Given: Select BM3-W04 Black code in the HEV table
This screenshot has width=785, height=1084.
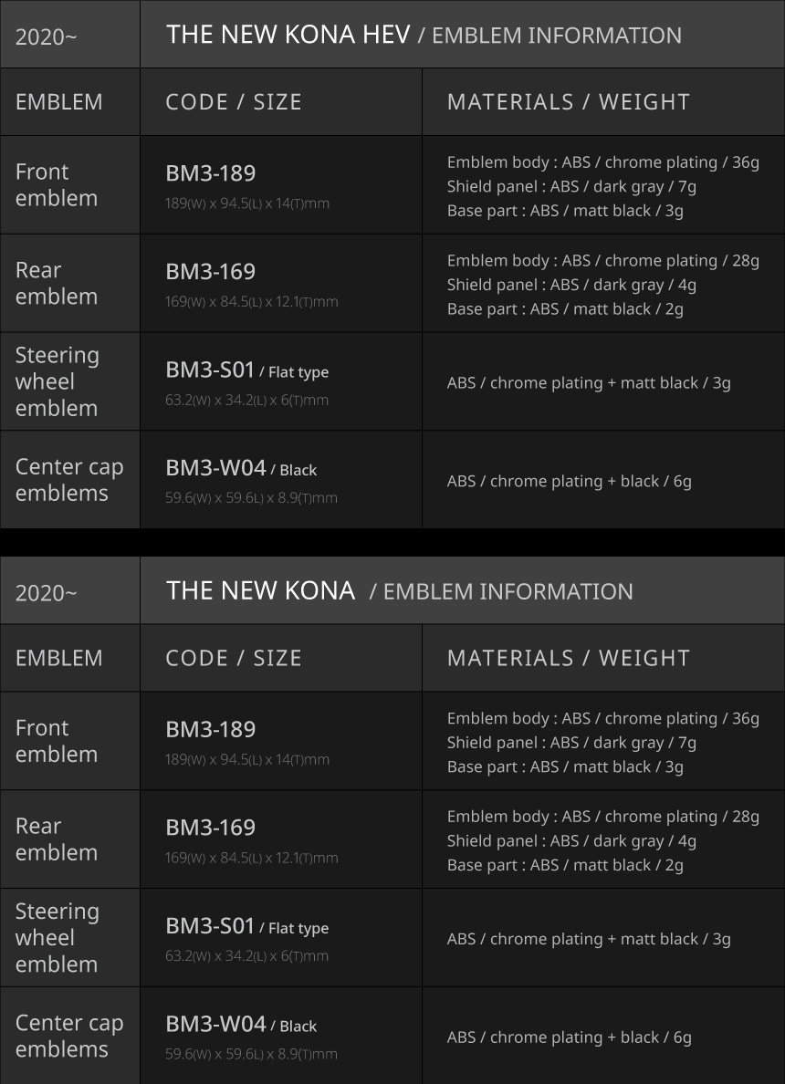Looking at the screenshot, I should [241, 469].
